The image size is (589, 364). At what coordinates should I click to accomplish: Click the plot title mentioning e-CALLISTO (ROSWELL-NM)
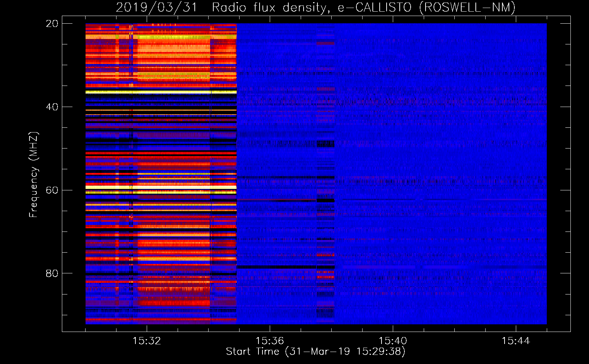coord(316,7)
